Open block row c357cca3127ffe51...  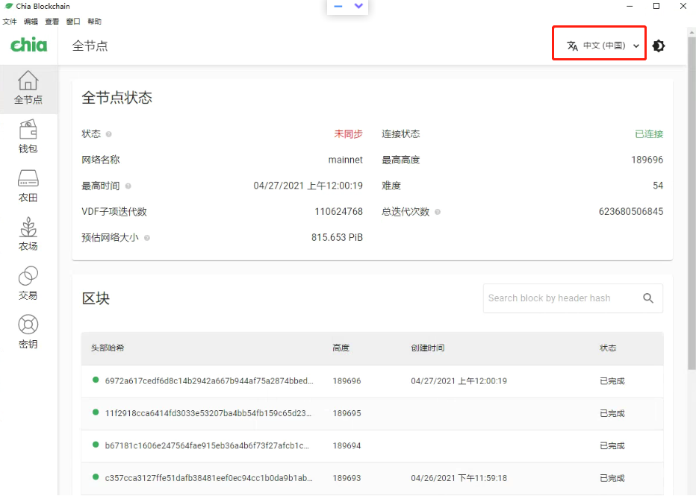(373, 478)
